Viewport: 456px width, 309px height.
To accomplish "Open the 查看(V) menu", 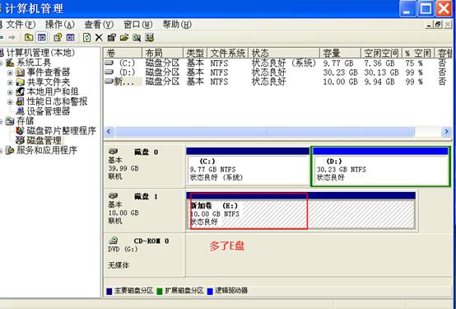I will click(99, 25).
